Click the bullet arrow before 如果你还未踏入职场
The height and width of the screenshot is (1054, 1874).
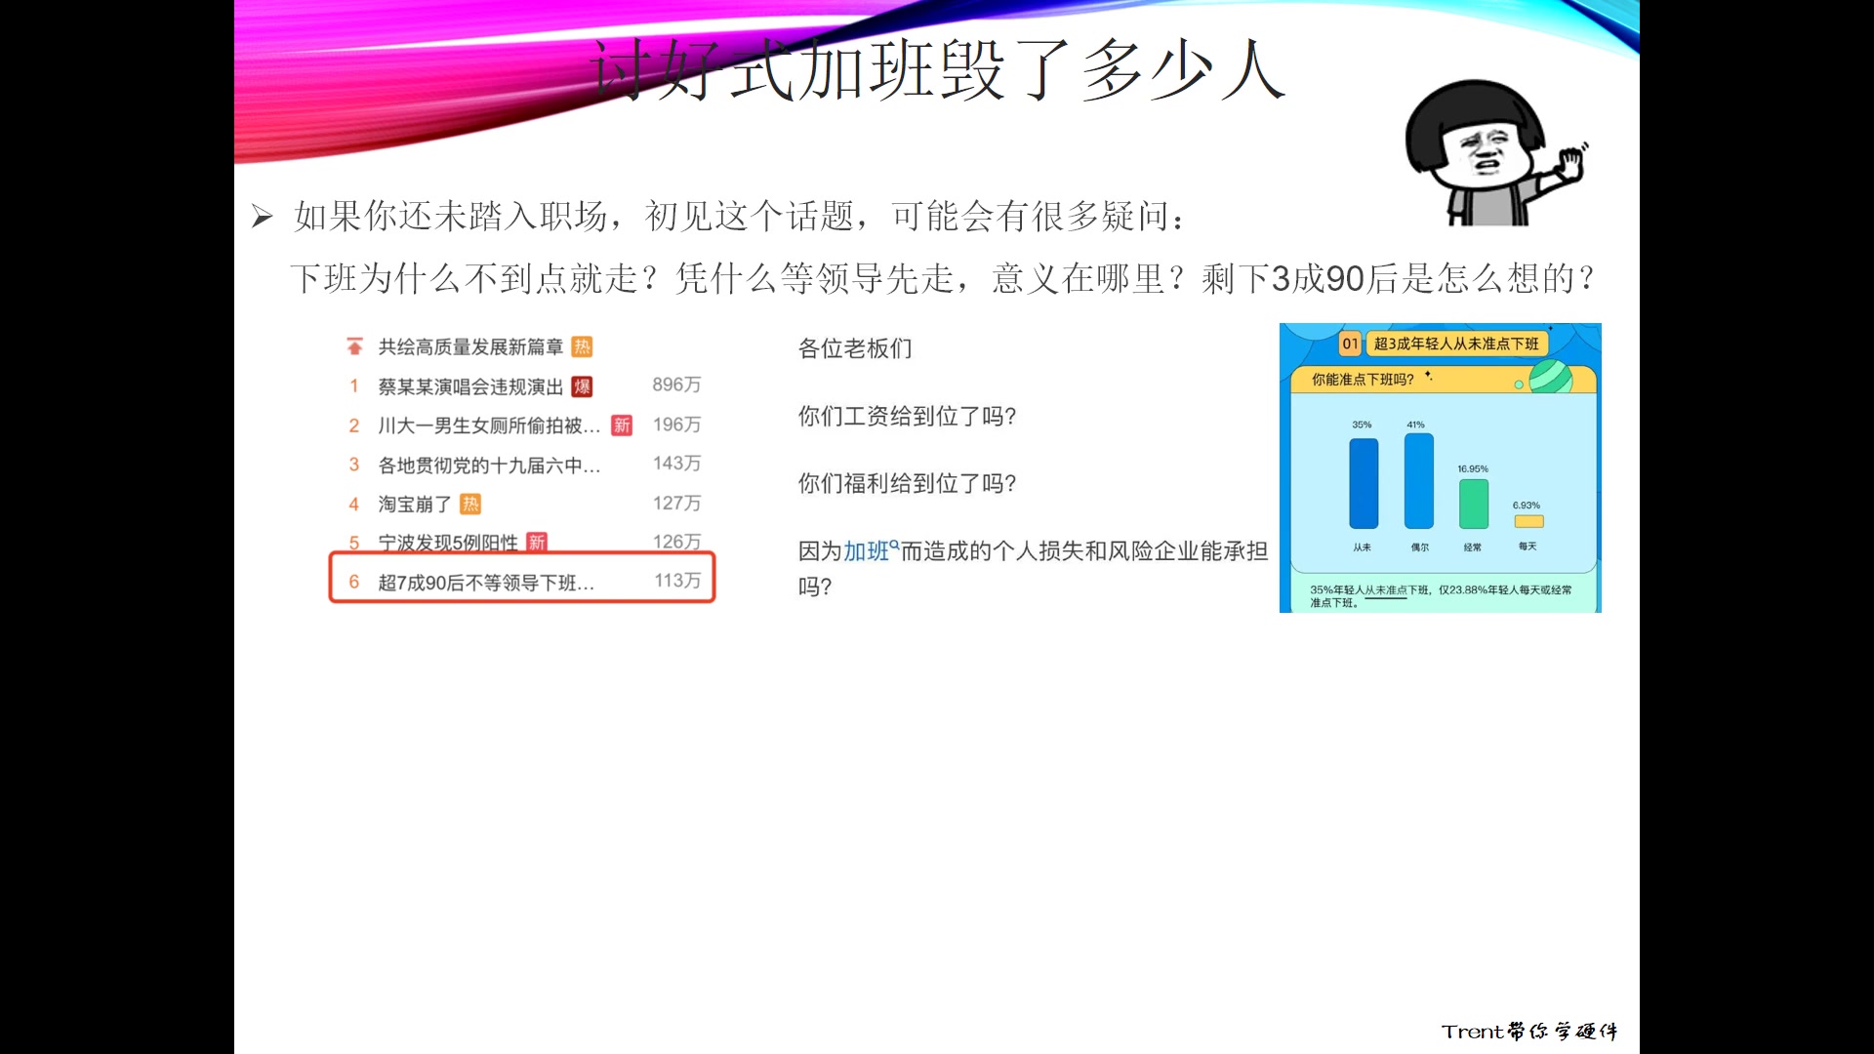point(262,216)
